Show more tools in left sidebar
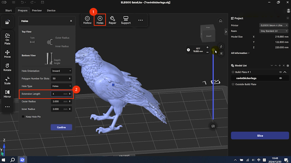Image resolution: width=291 pixels, height=163 pixels. point(7,107)
